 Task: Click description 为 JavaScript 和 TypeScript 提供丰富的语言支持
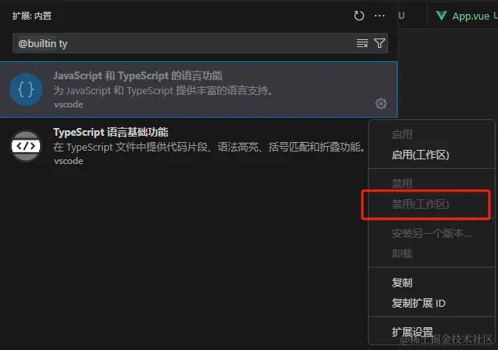pos(163,90)
